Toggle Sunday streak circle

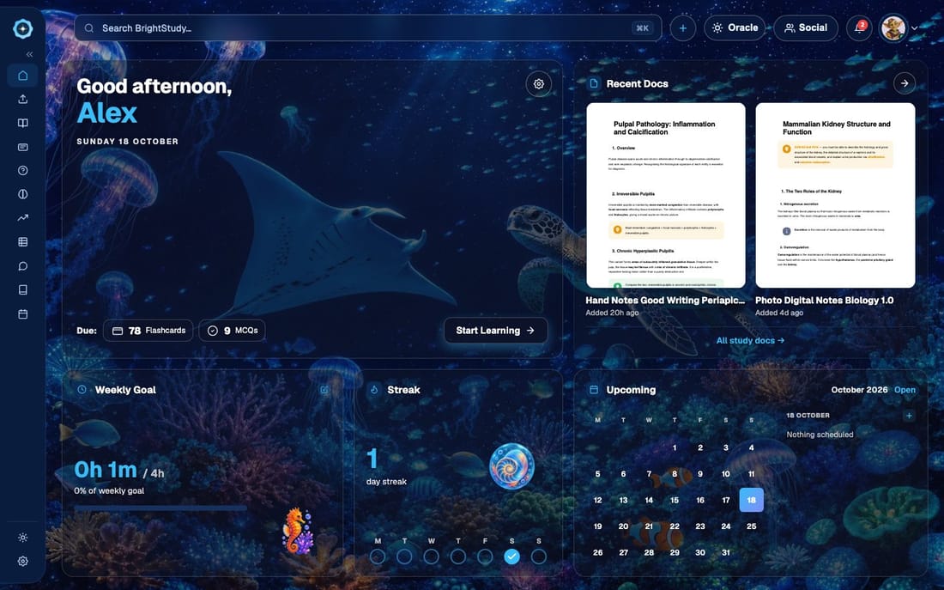(x=539, y=557)
